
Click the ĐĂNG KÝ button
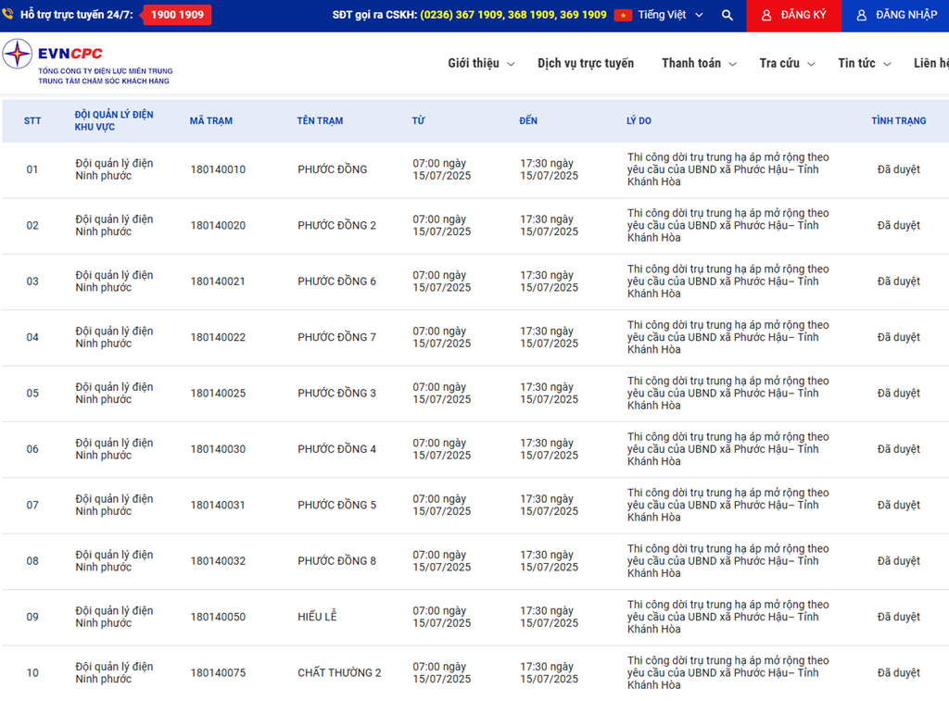(x=793, y=16)
